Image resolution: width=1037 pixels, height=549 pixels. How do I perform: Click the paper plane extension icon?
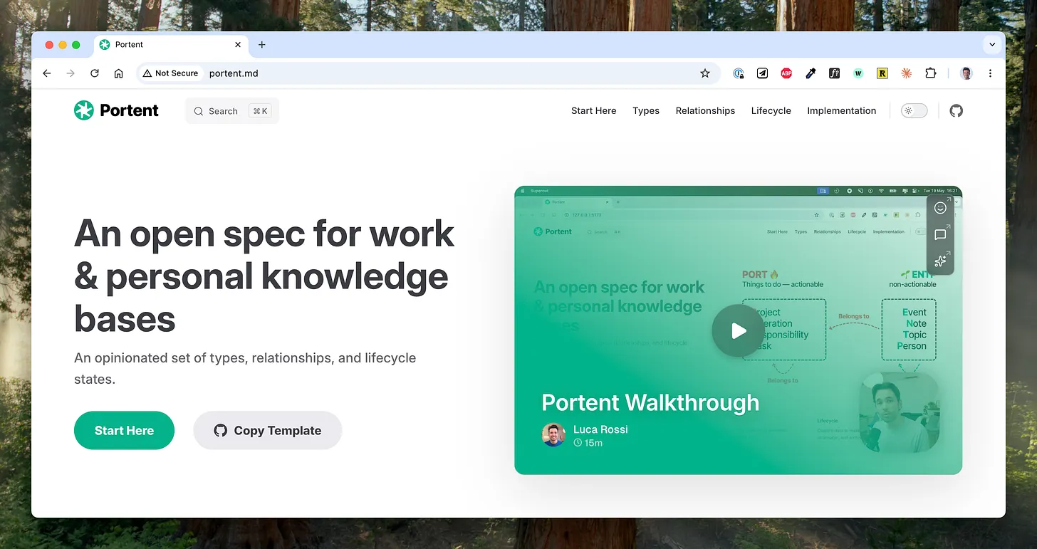[762, 73]
